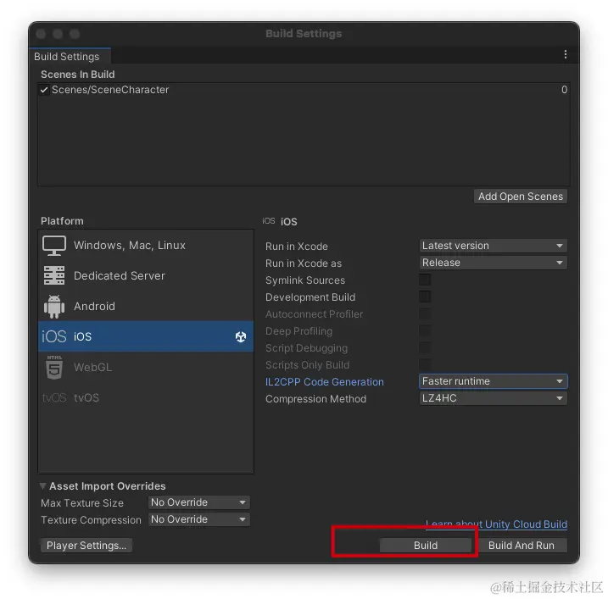This screenshot has height=599, width=608.
Task: Click the Compression Method label
Action: point(315,399)
